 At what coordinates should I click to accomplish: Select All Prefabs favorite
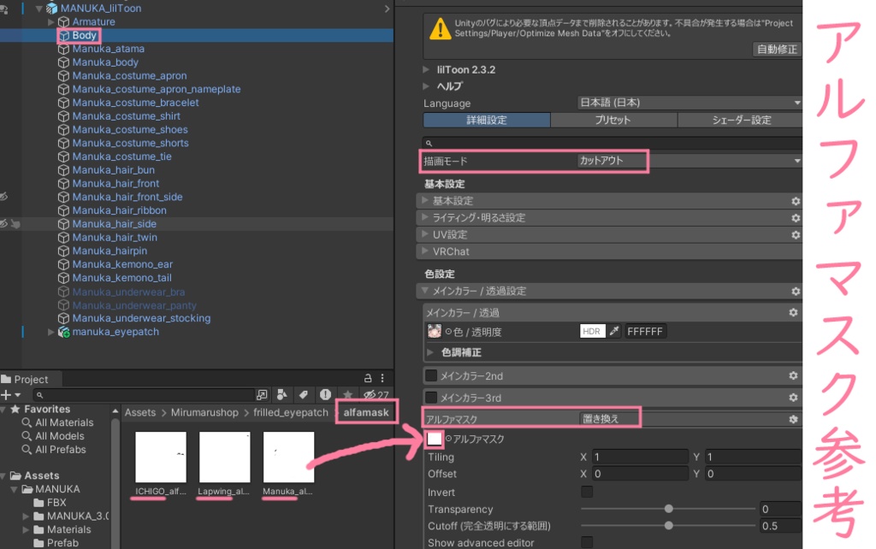(61, 450)
